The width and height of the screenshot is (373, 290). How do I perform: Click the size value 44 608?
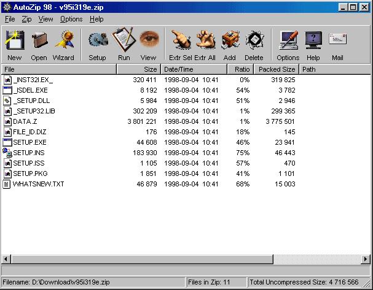147,142
